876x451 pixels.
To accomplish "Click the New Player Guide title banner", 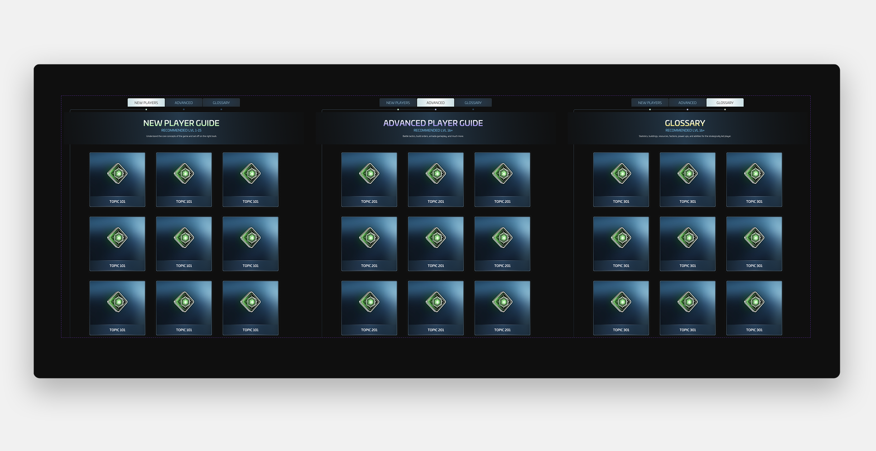I will tap(181, 123).
